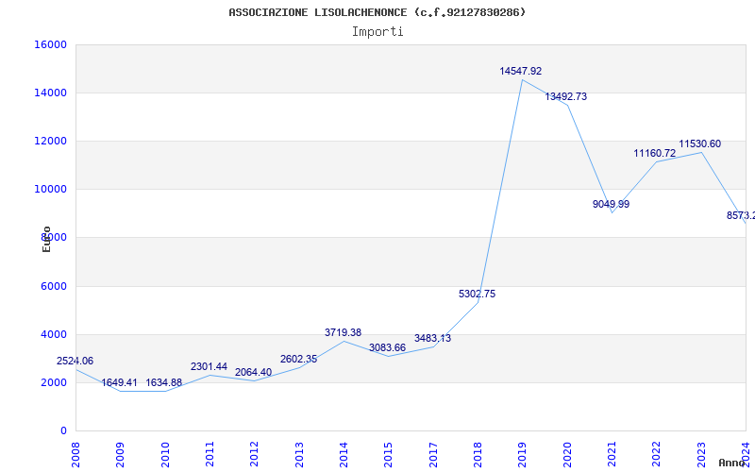Click the y-axis value 14000
The image size is (755, 472).
[51, 93]
